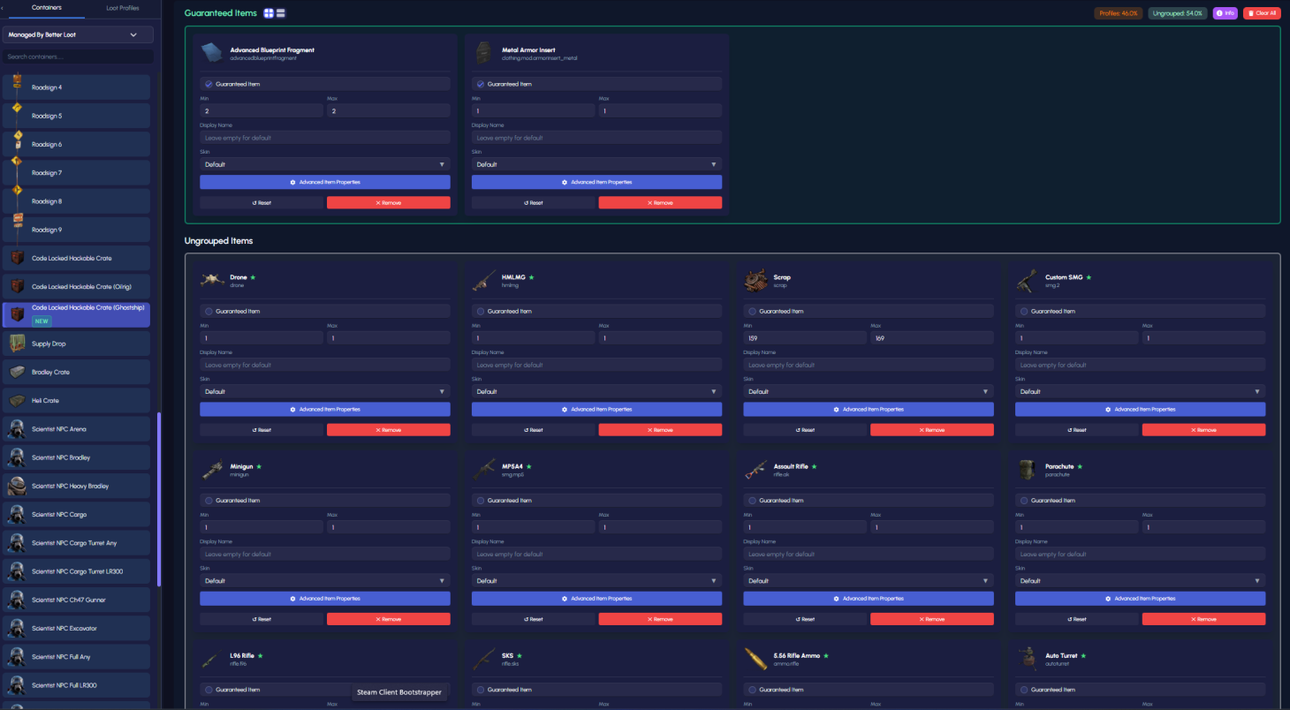Switch to the Loot Profiles tab
Image resolution: width=1290 pixels, height=710 pixels.
pyautogui.click(x=123, y=8)
